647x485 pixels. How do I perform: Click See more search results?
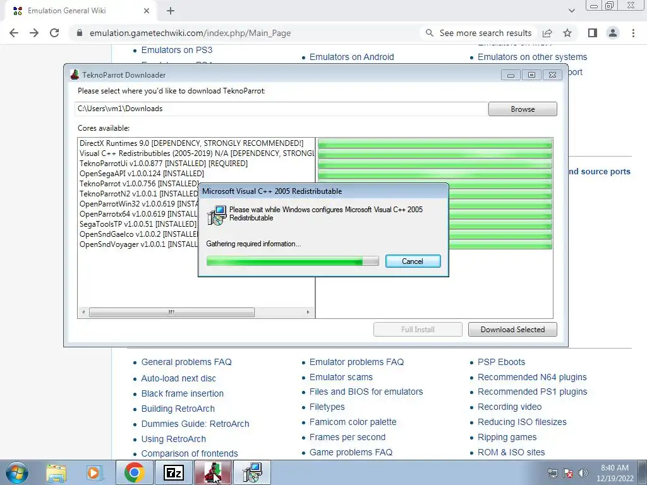click(478, 33)
